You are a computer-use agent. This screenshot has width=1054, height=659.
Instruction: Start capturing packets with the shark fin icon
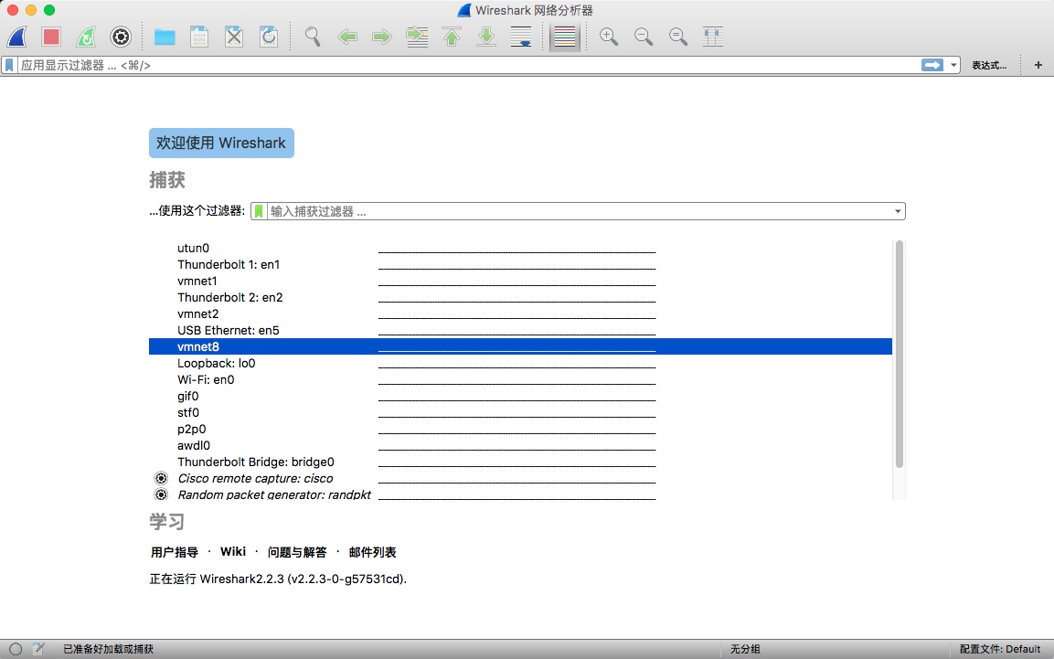16,37
